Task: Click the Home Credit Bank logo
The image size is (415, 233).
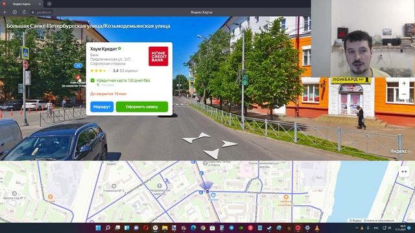Action: click(x=158, y=56)
